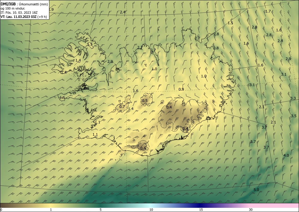Click the 1.1 value on Reykjanes peninsula
Image resolution: width=299 pixels, height=212 pixels.
[x=95, y=135]
